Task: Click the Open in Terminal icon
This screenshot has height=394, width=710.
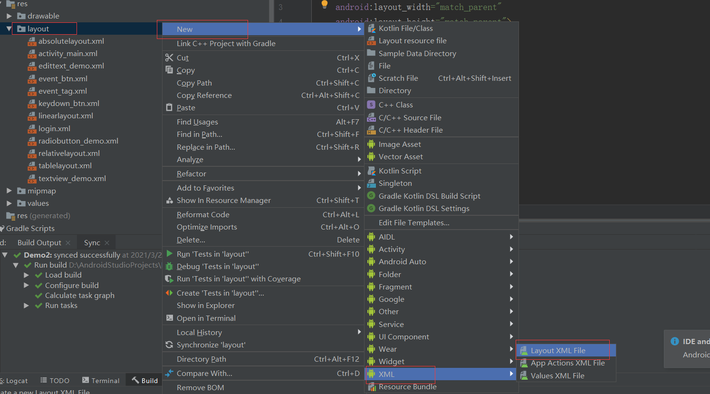Action: click(x=169, y=318)
